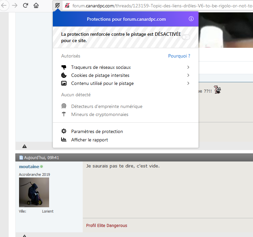The width and height of the screenshot is (253, 237).
Task: Click the gear icon for Paramètres de protection
Action: pos(64,131)
